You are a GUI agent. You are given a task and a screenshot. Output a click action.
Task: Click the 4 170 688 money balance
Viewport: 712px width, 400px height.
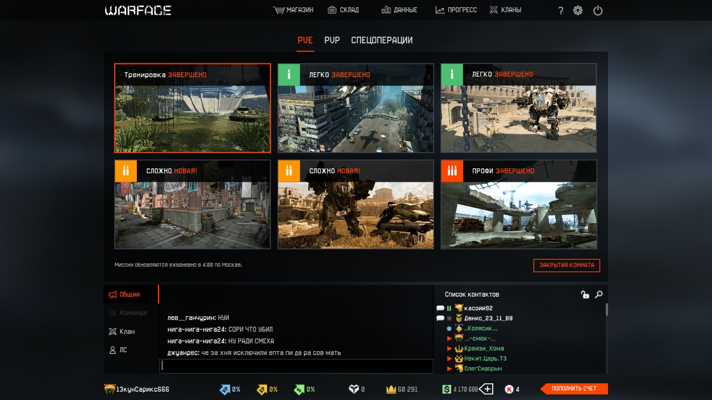(x=466, y=389)
